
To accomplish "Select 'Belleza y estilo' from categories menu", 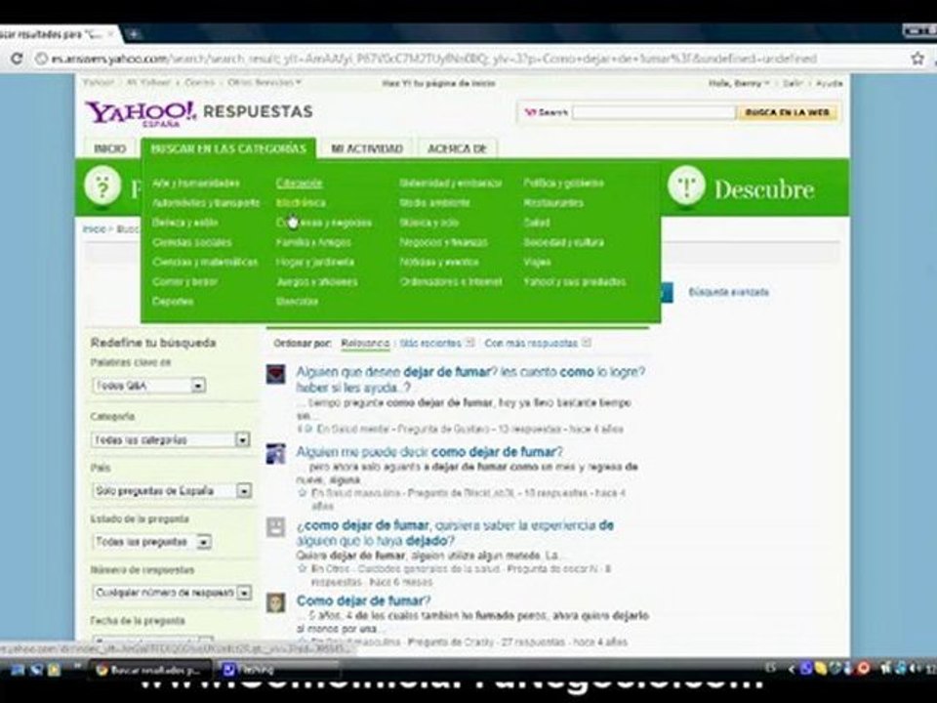I will point(184,223).
